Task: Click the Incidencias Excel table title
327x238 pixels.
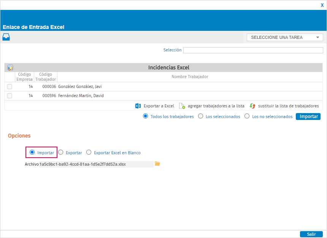Action: pos(169,68)
